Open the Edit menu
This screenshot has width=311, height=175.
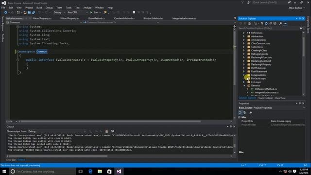(x=11, y=8)
